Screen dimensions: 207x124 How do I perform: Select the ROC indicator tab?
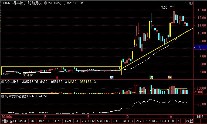click(172, 121)
